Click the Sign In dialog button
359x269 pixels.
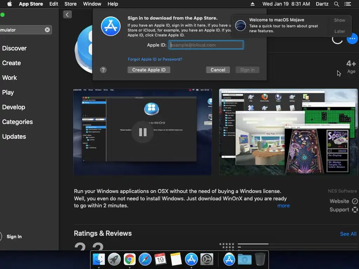pos(247,70)
